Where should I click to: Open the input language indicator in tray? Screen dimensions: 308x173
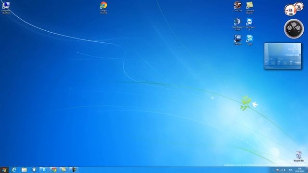point(291,170)
